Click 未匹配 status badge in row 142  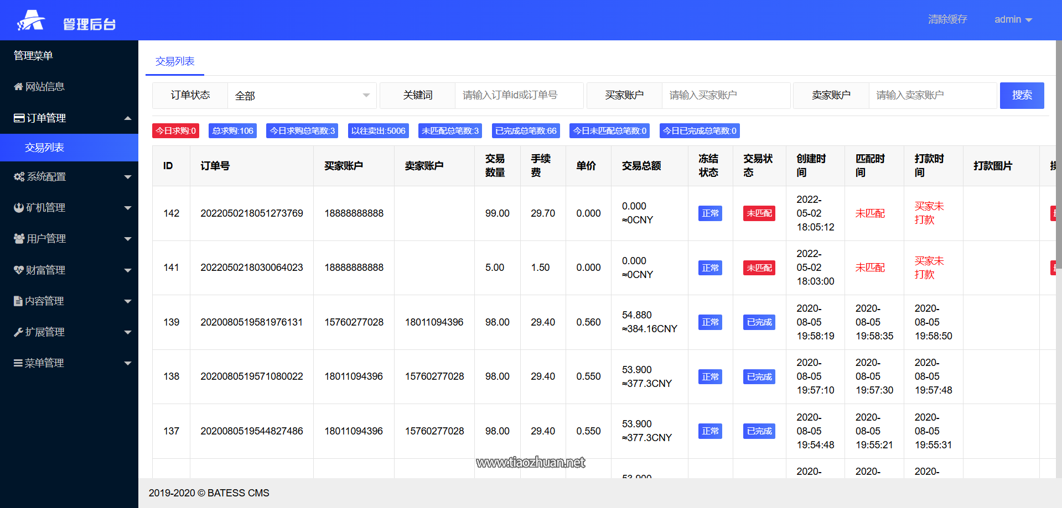tap(759, 213)
